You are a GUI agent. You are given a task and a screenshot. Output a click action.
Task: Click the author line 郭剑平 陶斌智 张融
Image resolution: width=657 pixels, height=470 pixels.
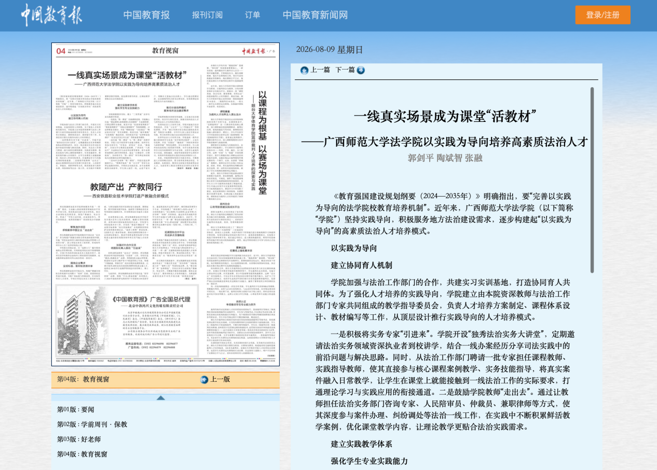coord(445,158)
